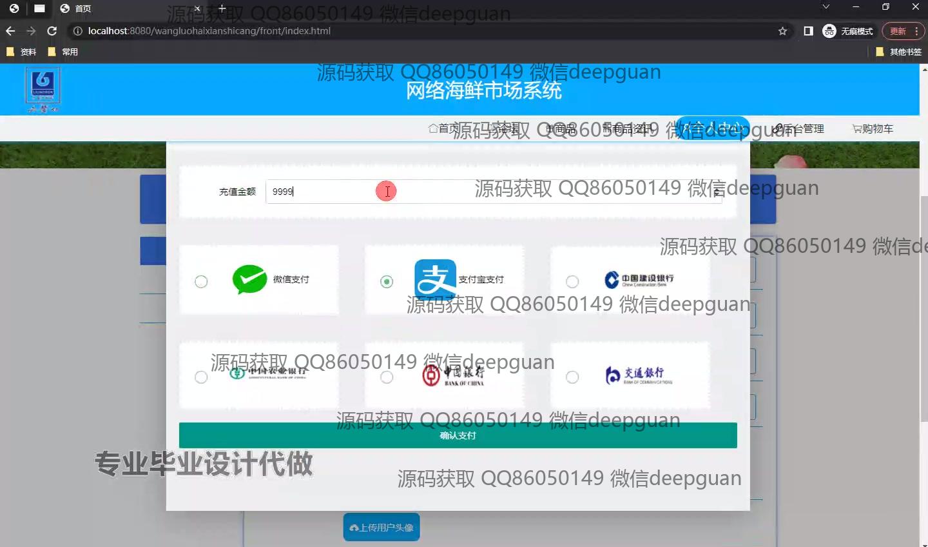Click the 确认支付 confirm payment button
The height and width of the screenshot is (547, 928).
click(458, 435)
